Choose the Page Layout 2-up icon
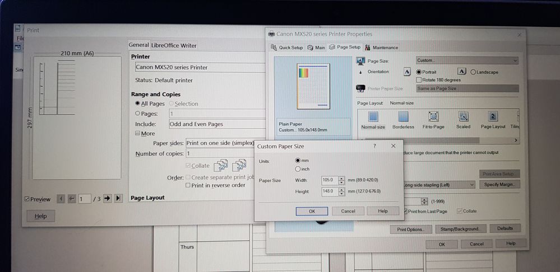 coord(493,116)
